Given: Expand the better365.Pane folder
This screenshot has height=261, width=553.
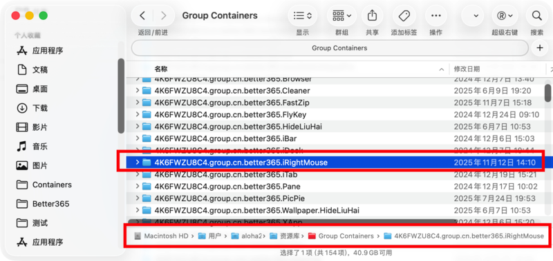Looking at the screenshot, I should click(x=138, y=186).
